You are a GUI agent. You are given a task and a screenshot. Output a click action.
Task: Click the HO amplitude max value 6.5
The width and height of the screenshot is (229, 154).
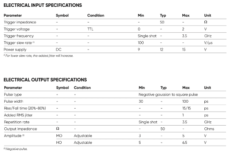pos(184,143)
